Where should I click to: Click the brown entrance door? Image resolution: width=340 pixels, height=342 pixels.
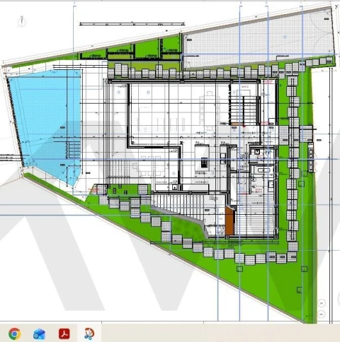coord(229,220)
